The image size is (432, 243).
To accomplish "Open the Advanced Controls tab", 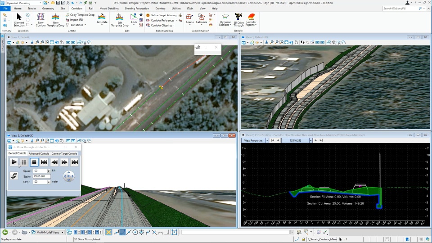I will click(x=39, y=153).
